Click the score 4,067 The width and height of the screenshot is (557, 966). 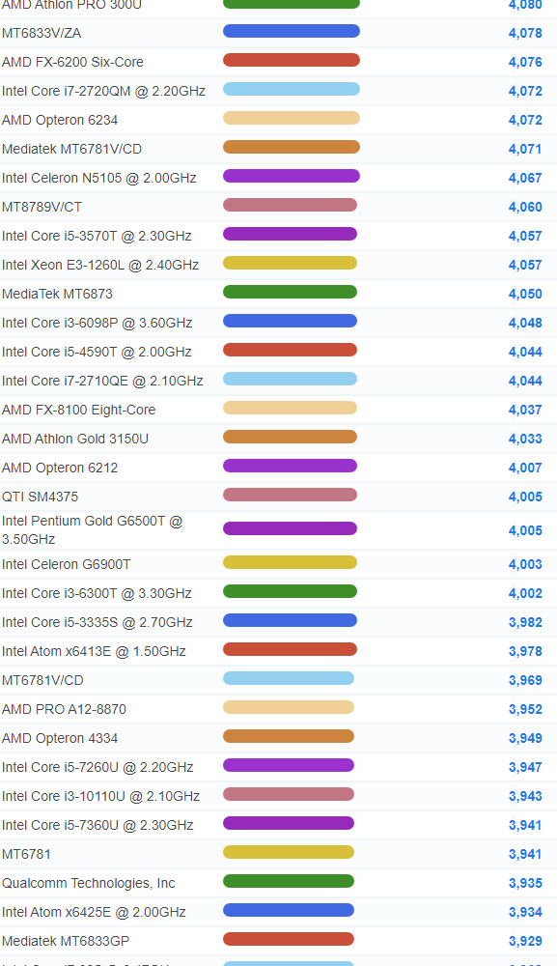tap(525, 178)
